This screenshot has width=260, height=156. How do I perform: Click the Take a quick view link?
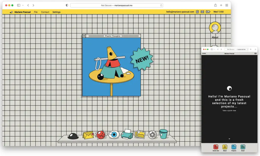229,111
